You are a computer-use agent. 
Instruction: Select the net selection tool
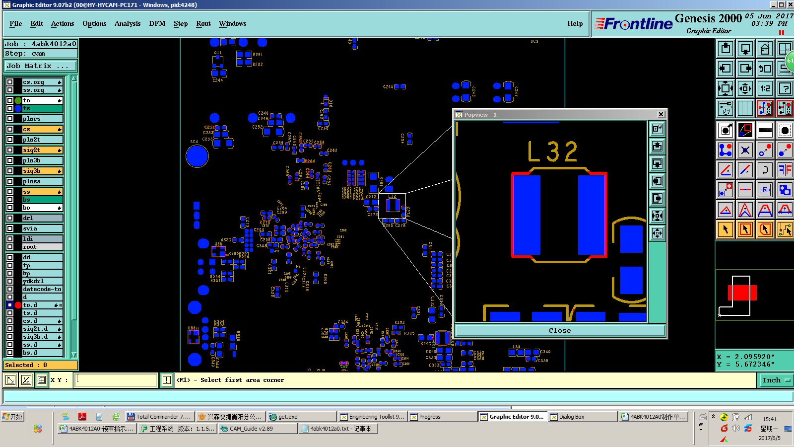785,229
